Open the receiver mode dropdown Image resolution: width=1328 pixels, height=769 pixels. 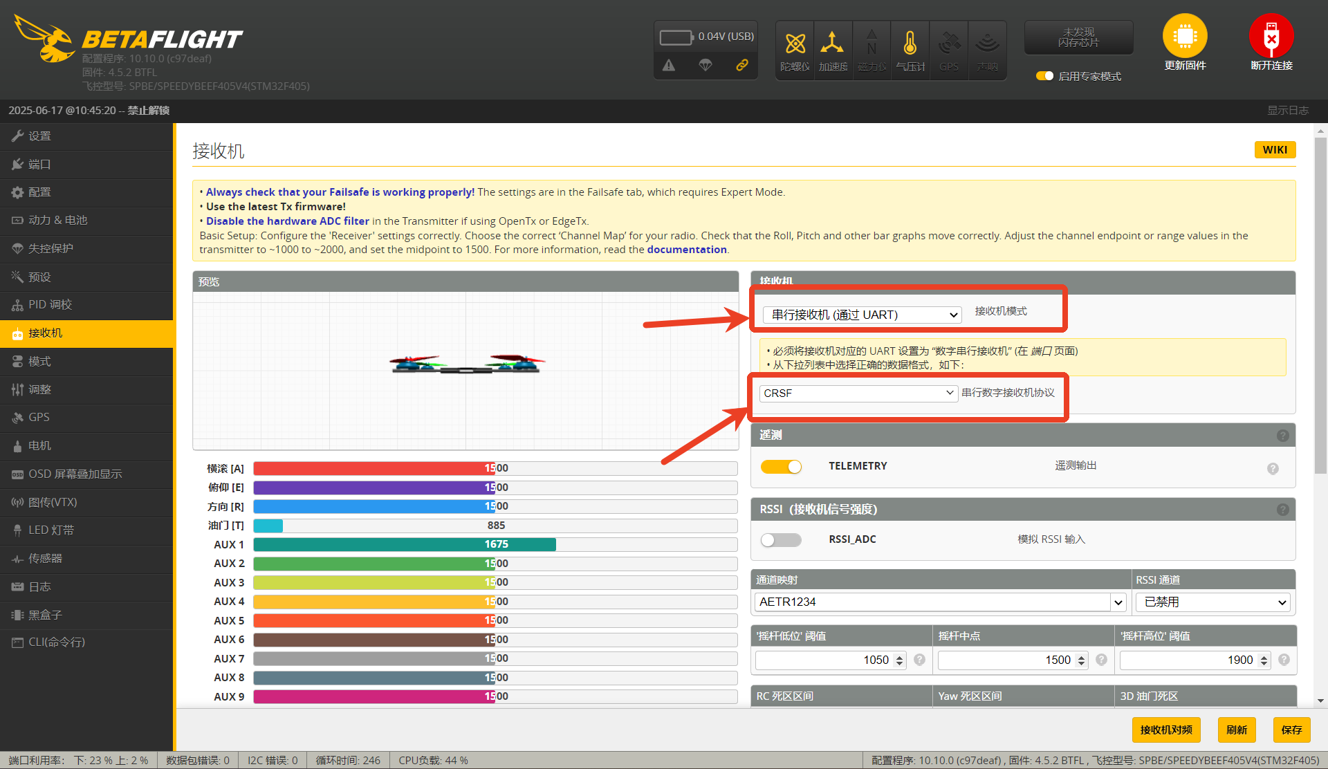(861, 315)
